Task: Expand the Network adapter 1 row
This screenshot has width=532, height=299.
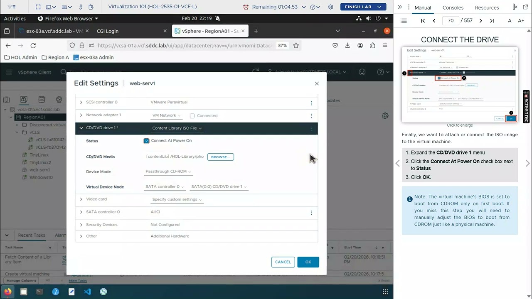Action: [81, 115]
